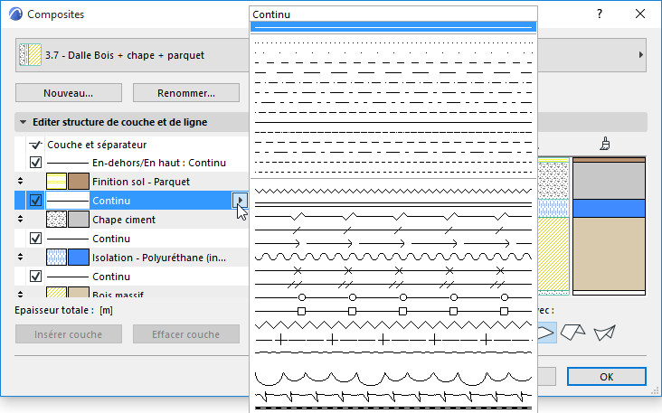Choose the line type with double slashes

(x=393, y=285)
